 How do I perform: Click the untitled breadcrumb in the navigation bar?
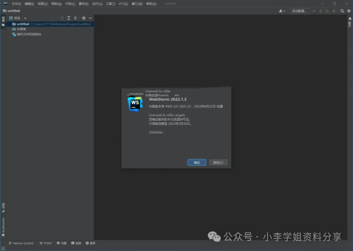click(11, 11)
